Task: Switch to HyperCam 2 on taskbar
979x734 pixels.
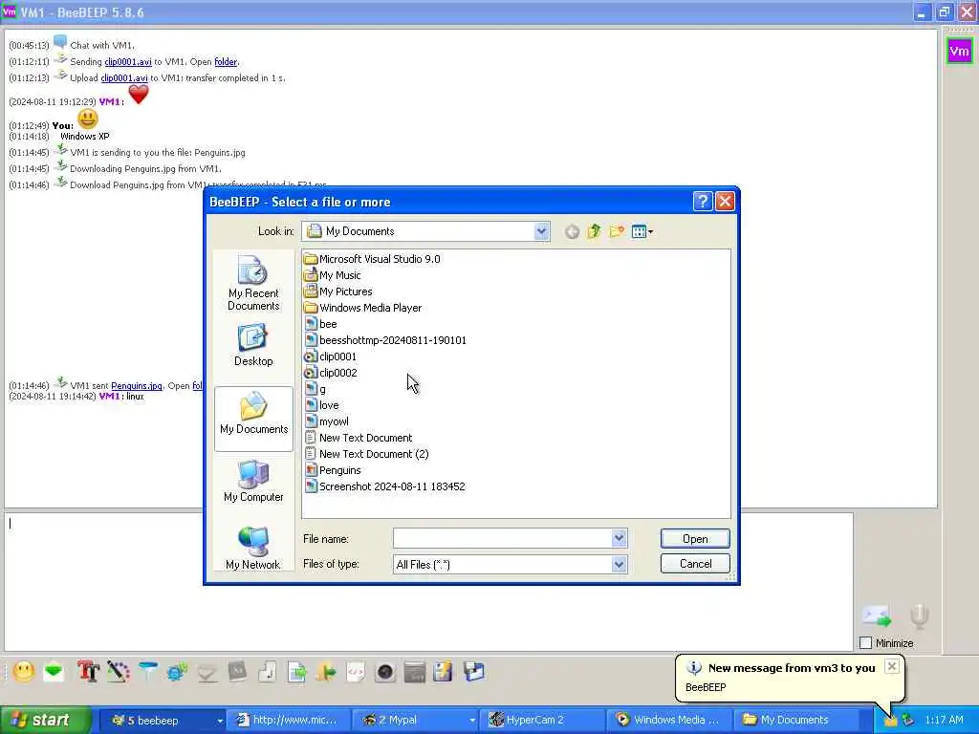Action: 541,721
